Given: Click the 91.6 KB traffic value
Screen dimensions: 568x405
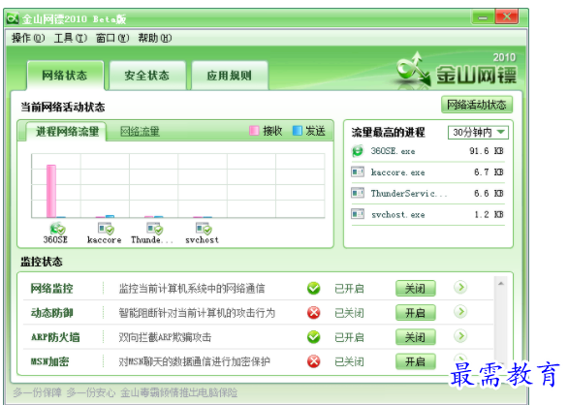Looking at the screenshot, I should pos(487,151).
